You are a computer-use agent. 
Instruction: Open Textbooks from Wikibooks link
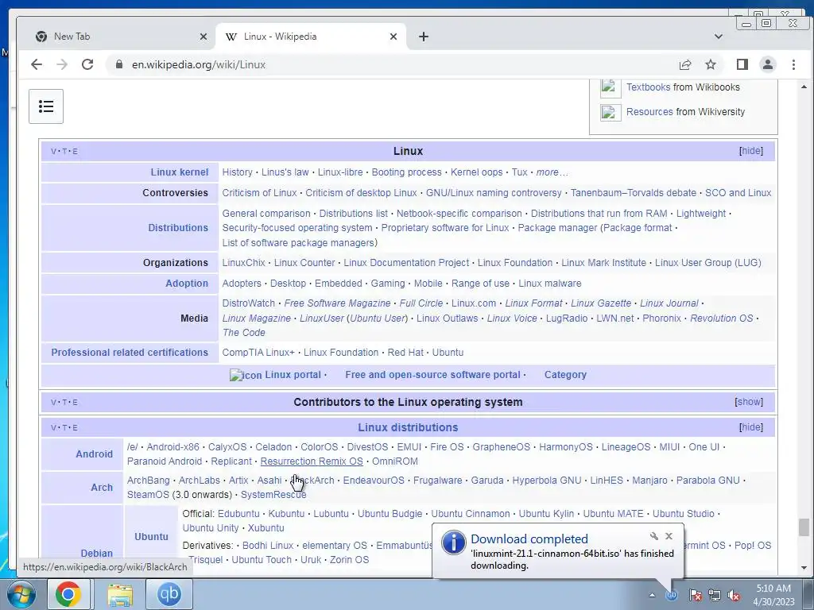[x=648, y=87]
